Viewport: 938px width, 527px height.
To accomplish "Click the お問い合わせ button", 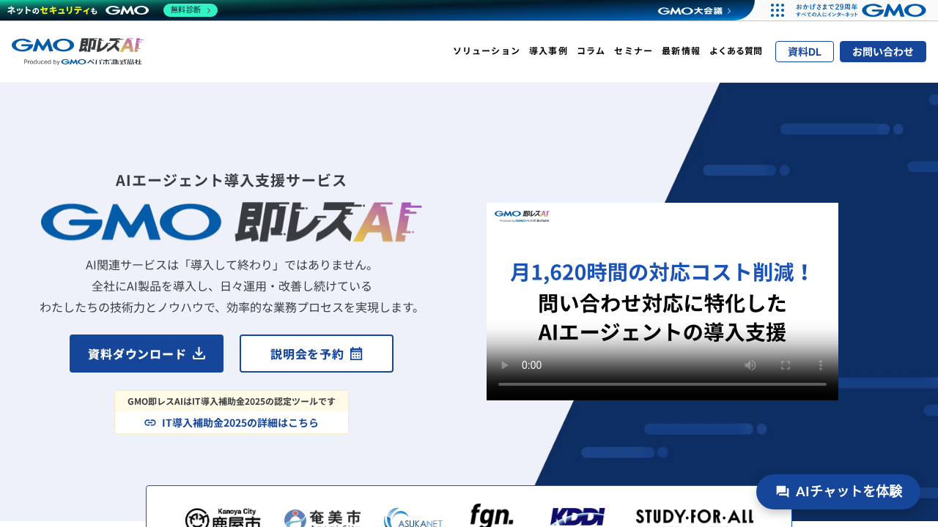I will click(x=882, y=51).
